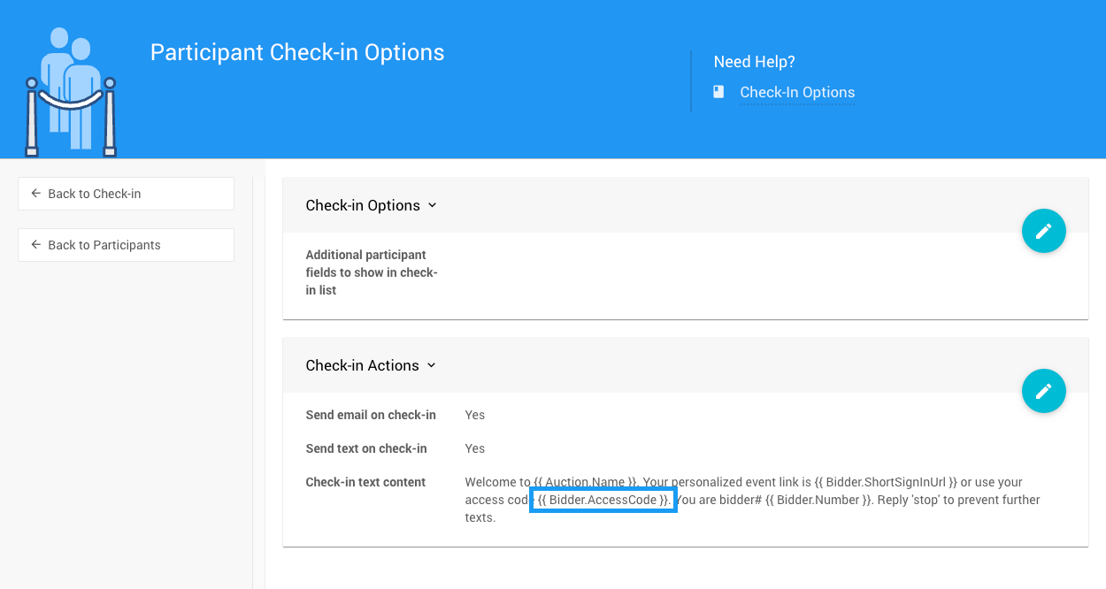
Task: Click the Check-in Options section title
Action: coord(363,205)
